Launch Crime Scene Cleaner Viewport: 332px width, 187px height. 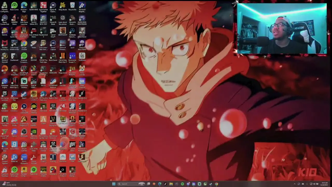(x=72, y=134)
